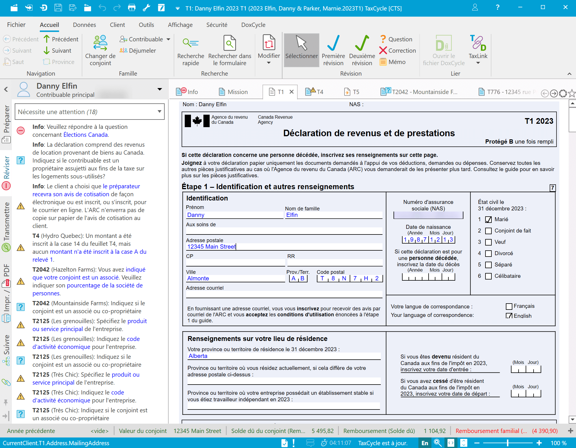Toggle the English language checkbox

(509, 316)
